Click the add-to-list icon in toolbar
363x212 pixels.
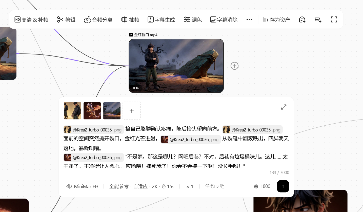[318, 20]
